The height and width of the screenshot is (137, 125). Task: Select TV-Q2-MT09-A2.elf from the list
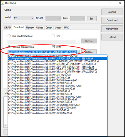pos(57,108)
